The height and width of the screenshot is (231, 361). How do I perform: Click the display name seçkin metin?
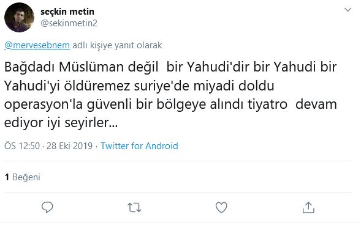pos(67,12)
